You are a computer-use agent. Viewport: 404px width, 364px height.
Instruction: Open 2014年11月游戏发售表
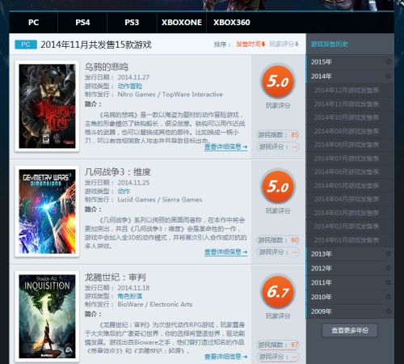click(x=347, y=104)
